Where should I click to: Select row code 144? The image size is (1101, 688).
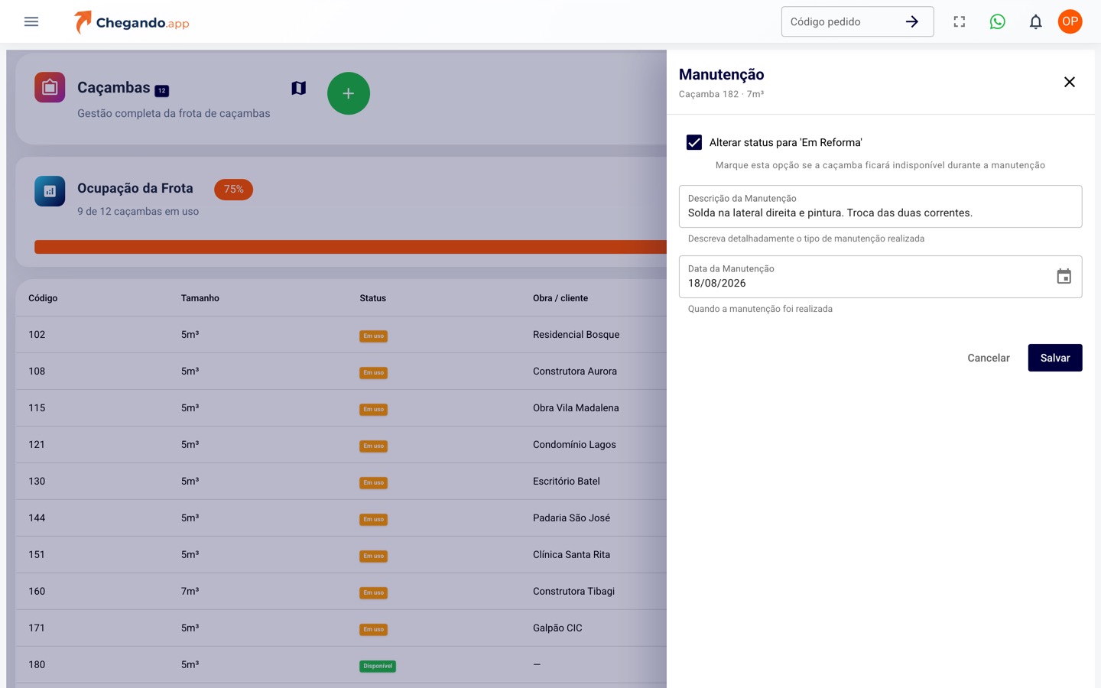[x=37, y=518]
